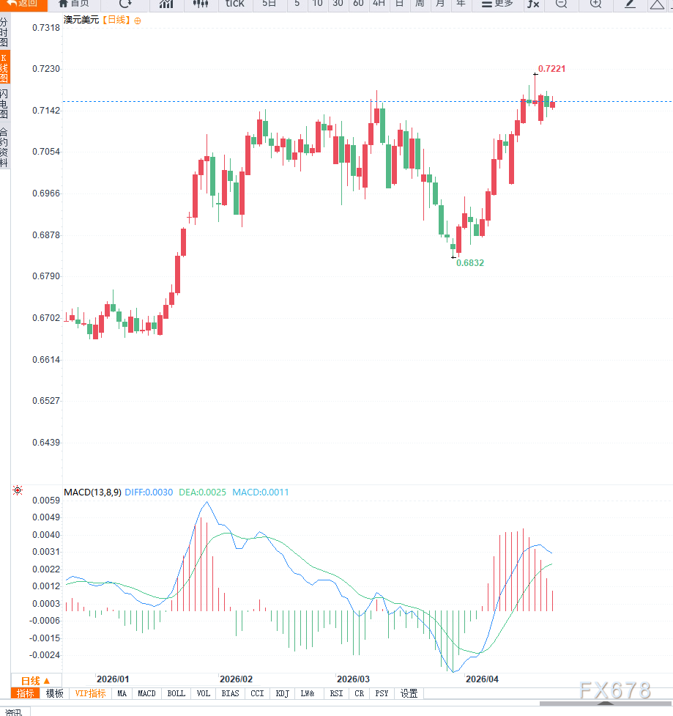The height and width of the screenshot is (716, 673).
Task: Expand the 更多 menu
Action: click(x=497, y=4)
